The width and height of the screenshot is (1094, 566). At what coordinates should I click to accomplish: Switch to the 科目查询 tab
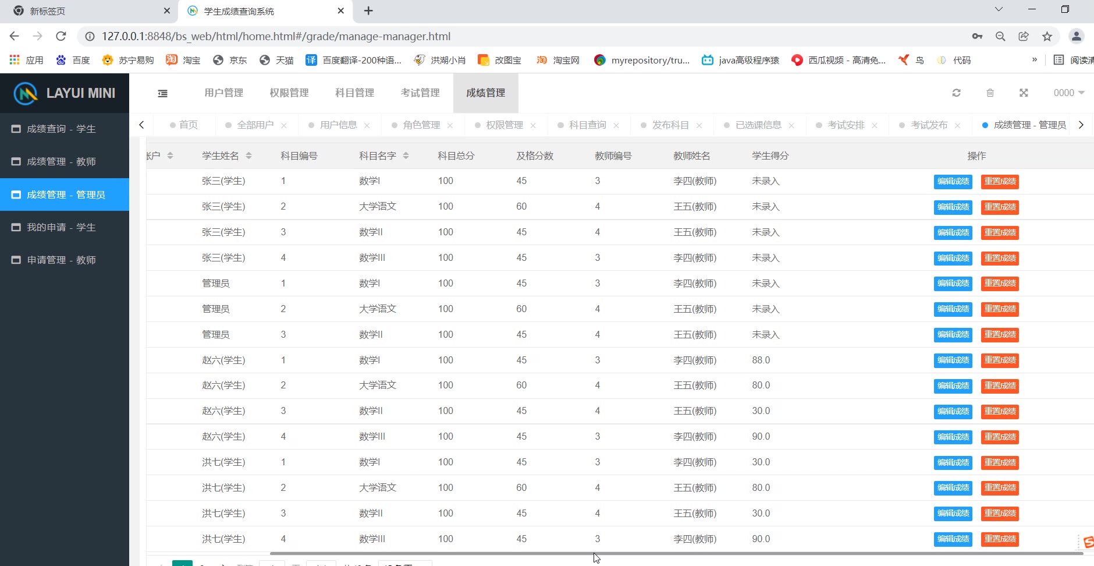587,125
